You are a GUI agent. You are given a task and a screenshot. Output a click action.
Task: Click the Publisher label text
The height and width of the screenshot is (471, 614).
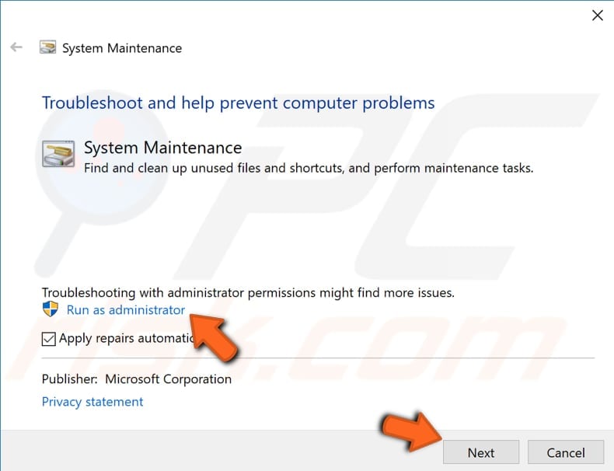(x=70, y=379)
